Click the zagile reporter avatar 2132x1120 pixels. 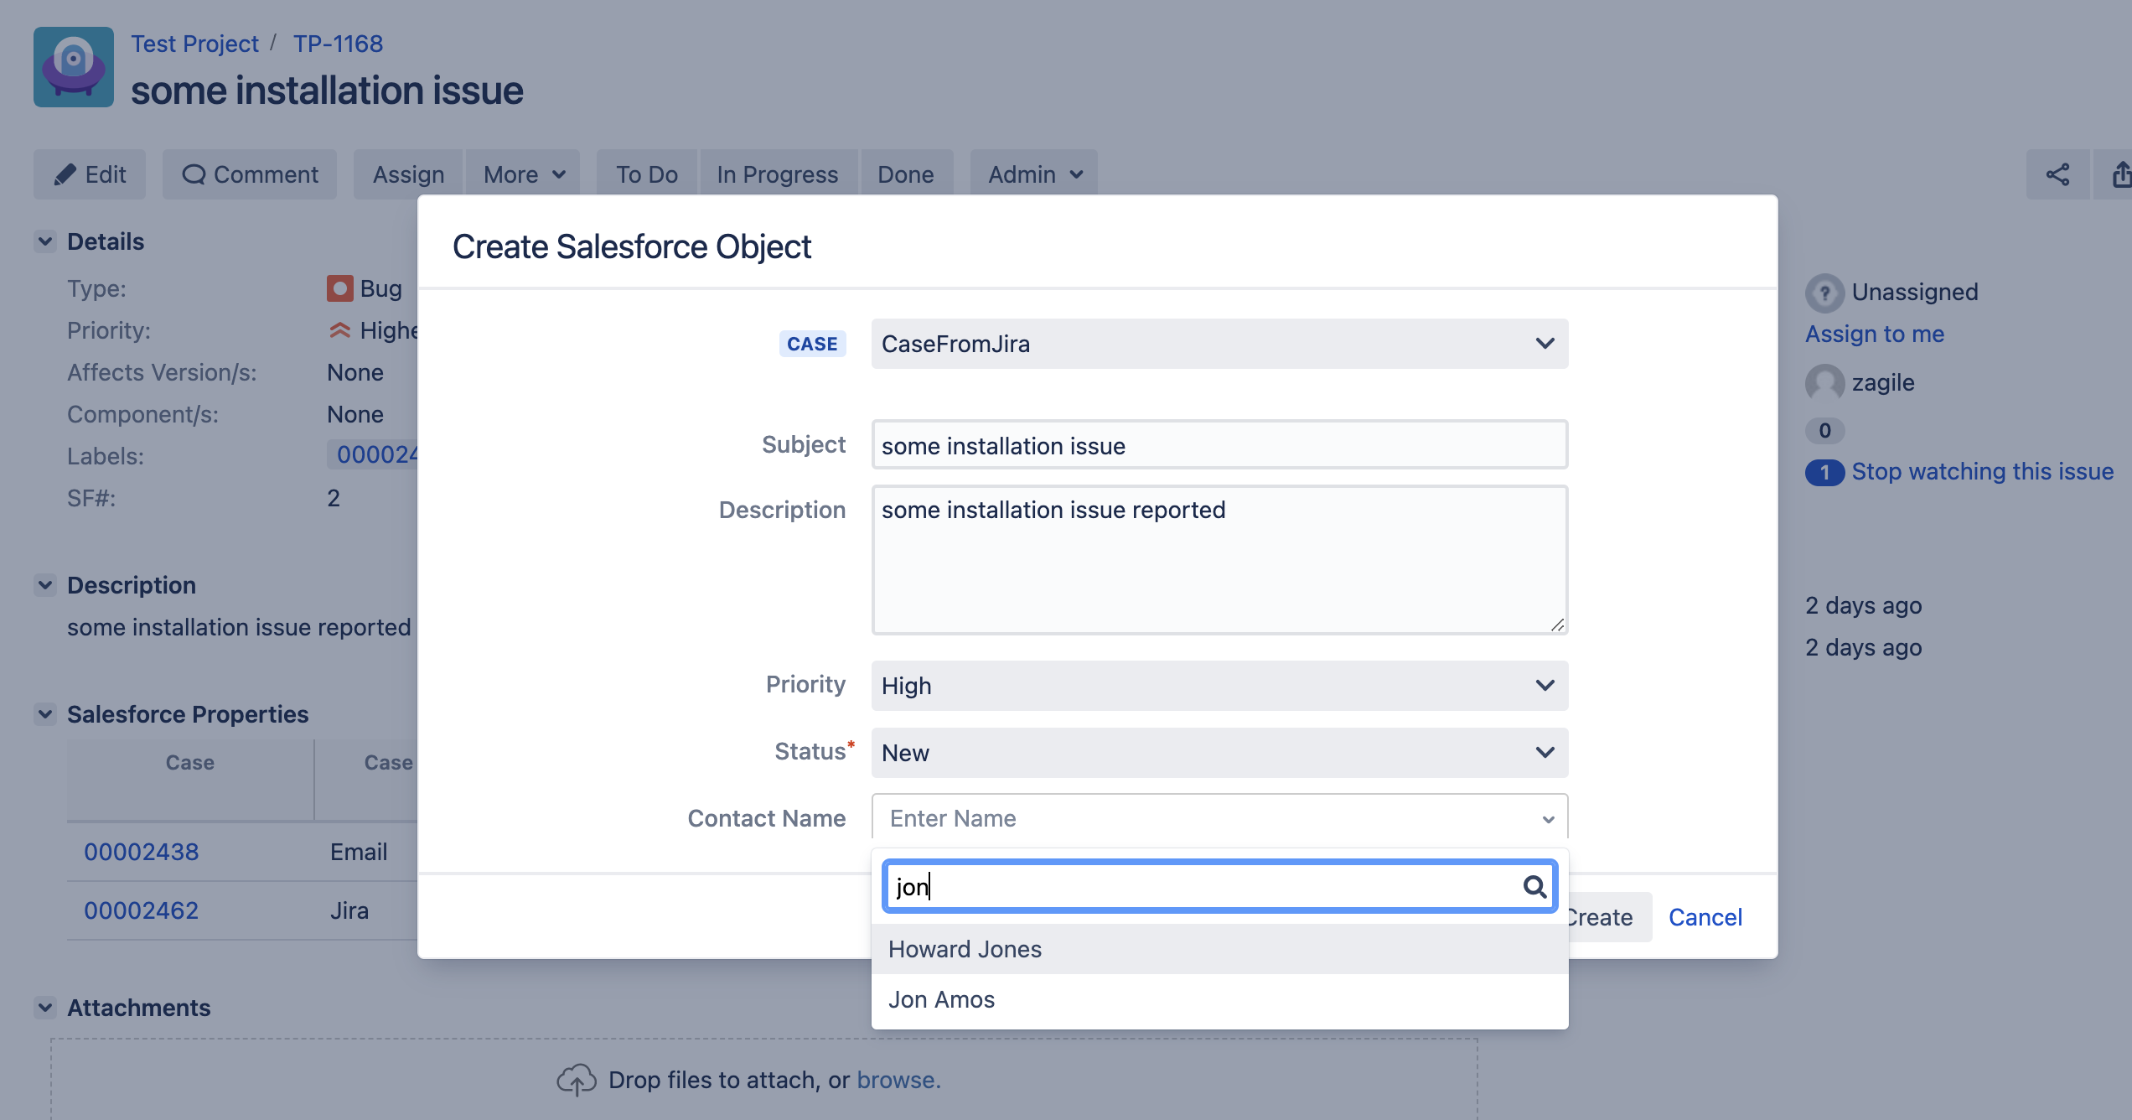click(1824, 383)
